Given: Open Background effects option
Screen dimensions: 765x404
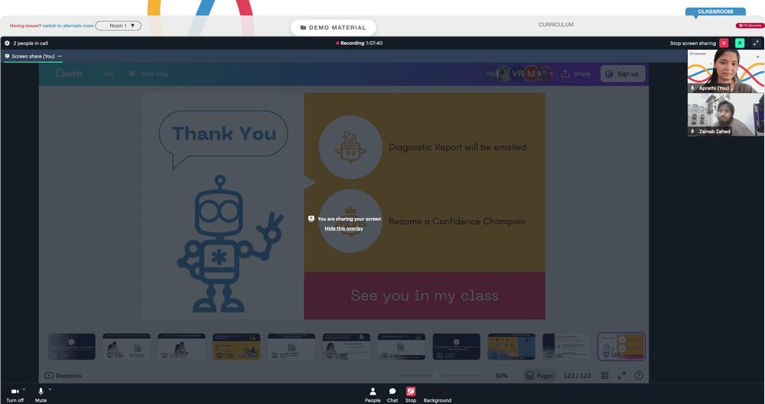Looking at the screenshot, I should (437, 395).
